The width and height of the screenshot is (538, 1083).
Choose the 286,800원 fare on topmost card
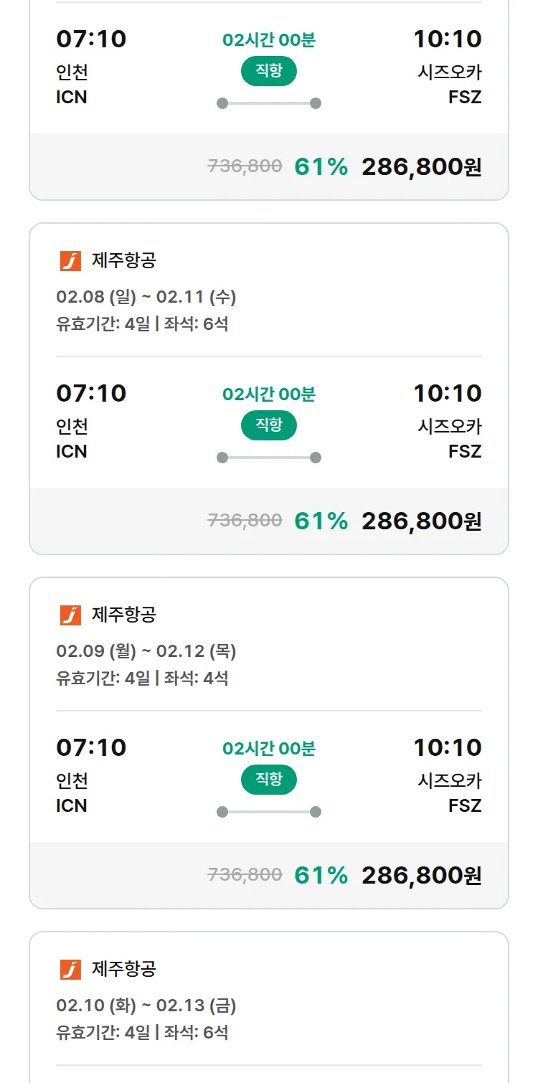pos(421,167)
